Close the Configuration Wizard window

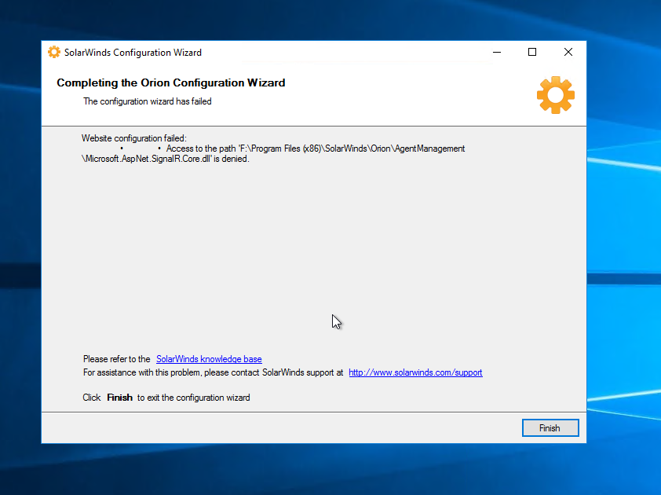tap(568, 52)
